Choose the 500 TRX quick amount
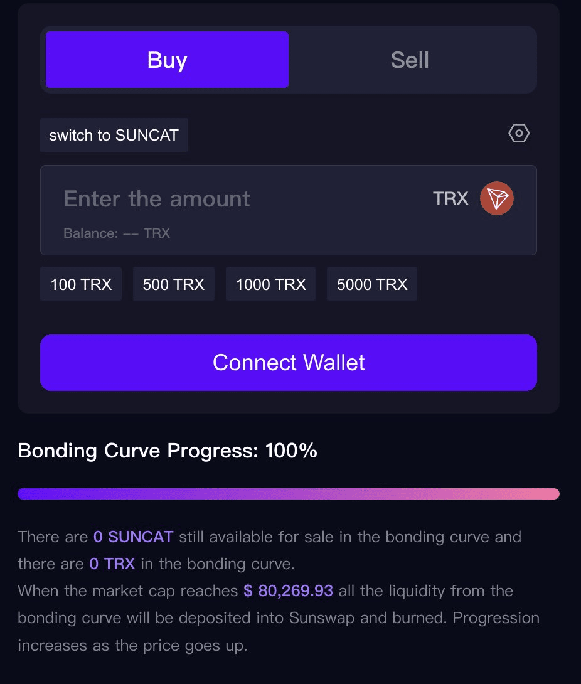This screenshot has width=581, height=684. 174,284
